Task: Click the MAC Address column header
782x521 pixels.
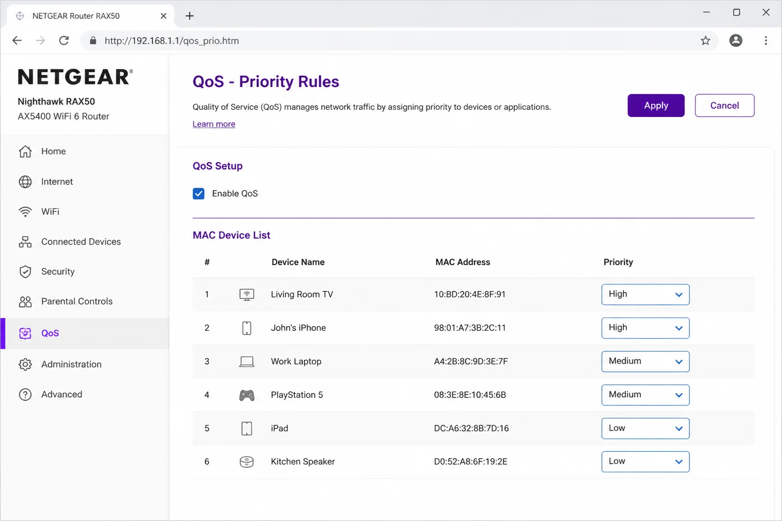Action: click(463, 263)
